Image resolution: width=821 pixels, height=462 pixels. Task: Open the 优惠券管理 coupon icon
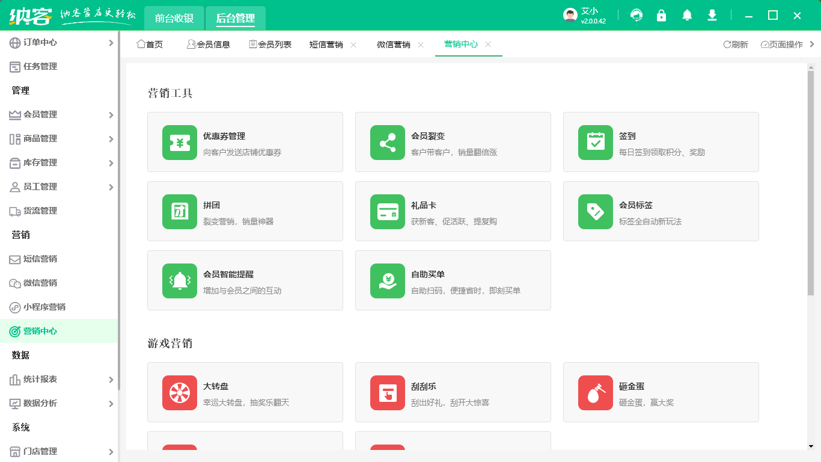[x=179, y=142]
